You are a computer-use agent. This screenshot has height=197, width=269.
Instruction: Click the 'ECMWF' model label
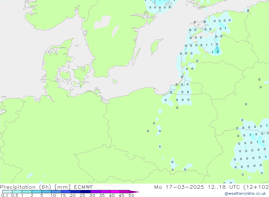[84, 187]
